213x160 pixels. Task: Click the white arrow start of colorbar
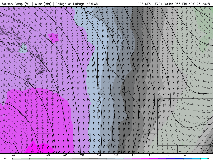pos(8,159)
